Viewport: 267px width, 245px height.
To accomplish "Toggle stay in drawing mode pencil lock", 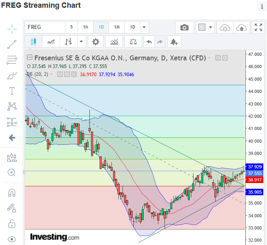I will [x=11, y=208].
